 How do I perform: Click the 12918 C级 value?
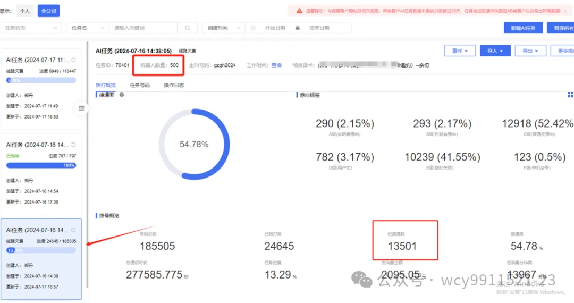click(537, 124)
